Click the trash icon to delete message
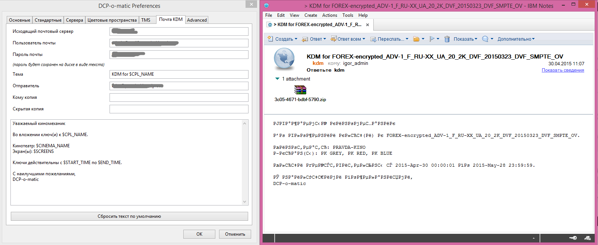Image resolution: width=598 pixels, height=245 pixels. coord(447,39)
